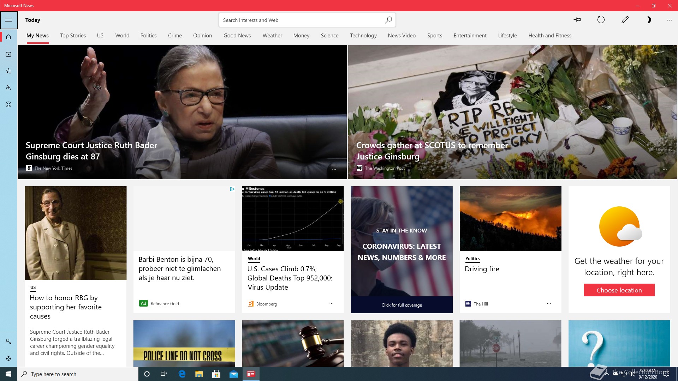This screenshot has height=381, width=678.
Task: Open police line story thumbnail
Action: (184, 344)
